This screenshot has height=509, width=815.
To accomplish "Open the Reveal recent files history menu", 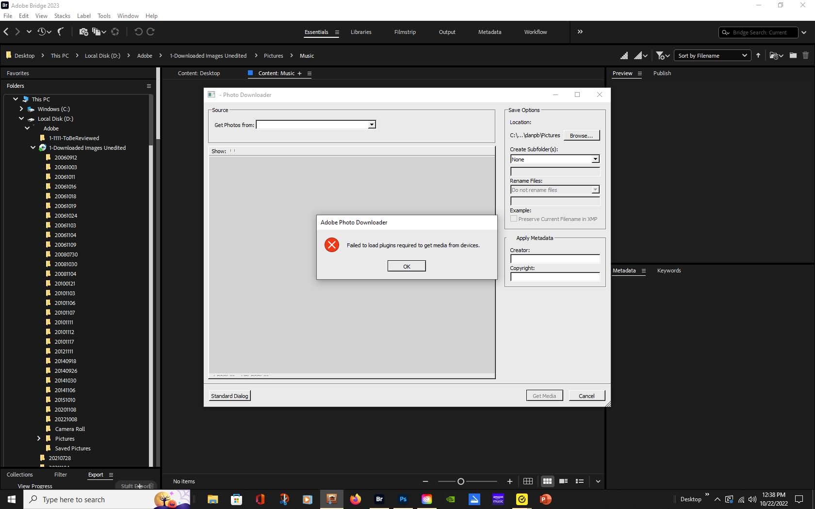I will click(x=44, y=32).
